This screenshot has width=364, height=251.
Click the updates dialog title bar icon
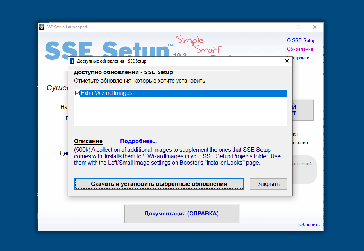coord(72,61)
